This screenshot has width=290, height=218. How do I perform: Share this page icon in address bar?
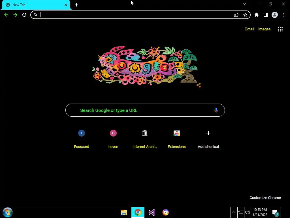click(x=236, y=15)
